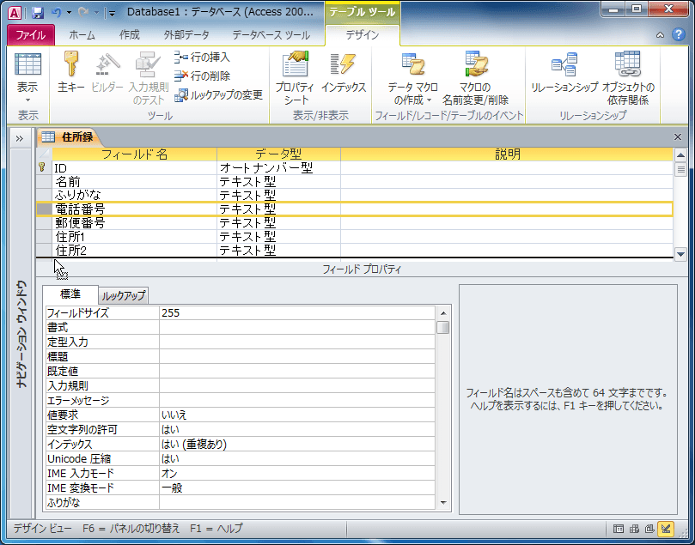The width and height of the screenshot is (695, 545).
Task: Select the デザイン ribbon tab
Action: [363, 35]
